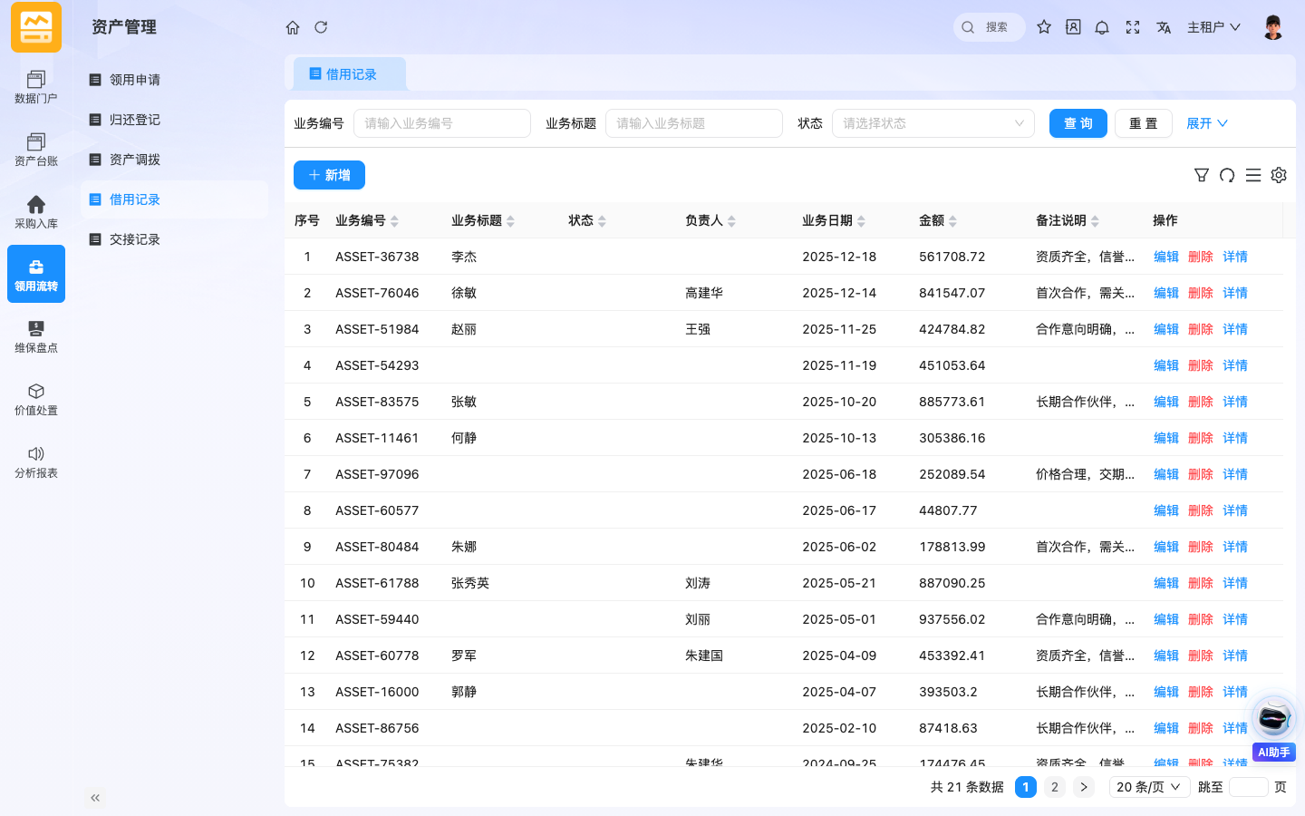The width and height of the screenshot is (1305, 816).
Task: Expand more filters with 展开
Action: (x=1207, y=123)
